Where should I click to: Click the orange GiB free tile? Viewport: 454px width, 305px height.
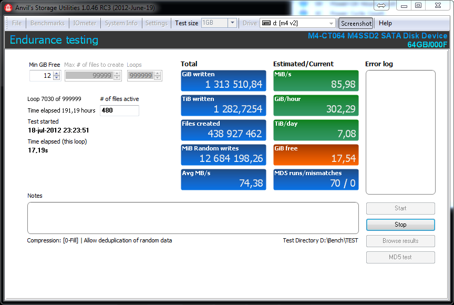(x=316, y=155)
